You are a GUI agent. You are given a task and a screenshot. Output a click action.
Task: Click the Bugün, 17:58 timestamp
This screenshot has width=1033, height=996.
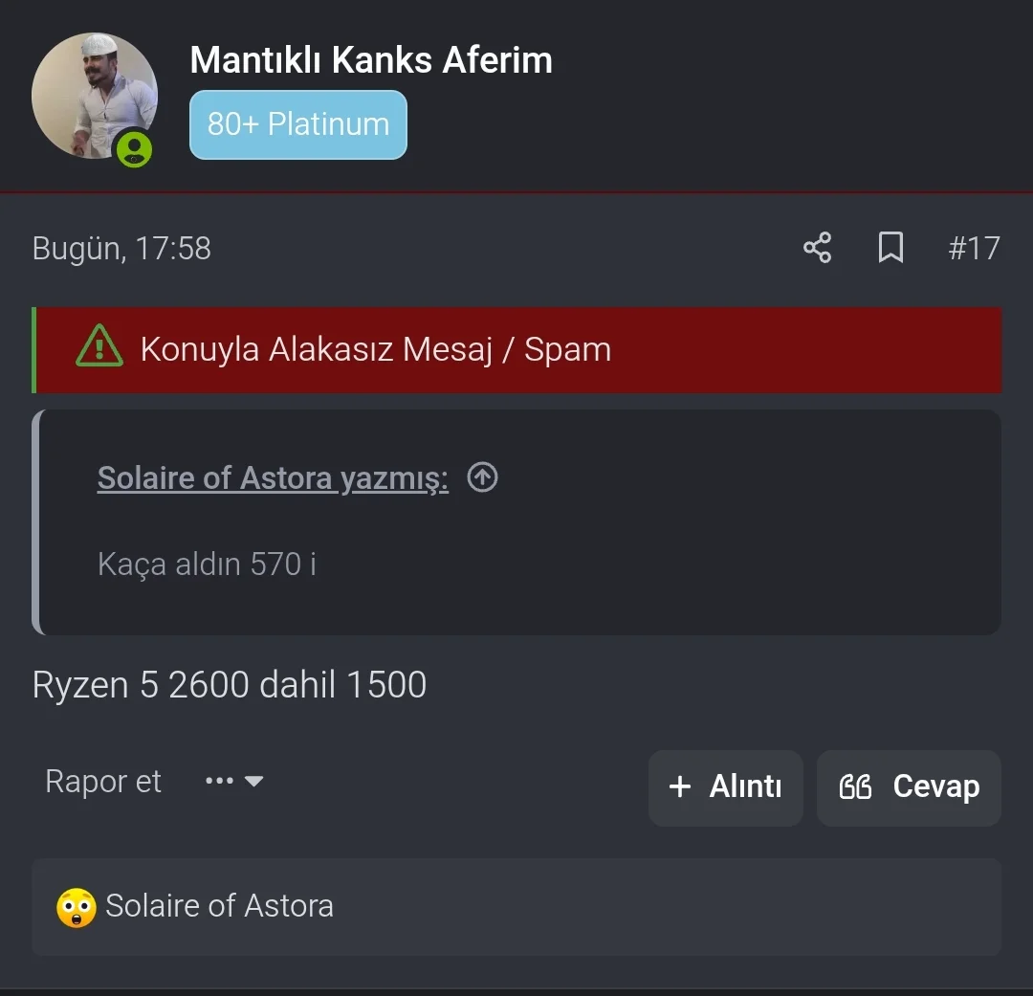click(x=121, y=249)
